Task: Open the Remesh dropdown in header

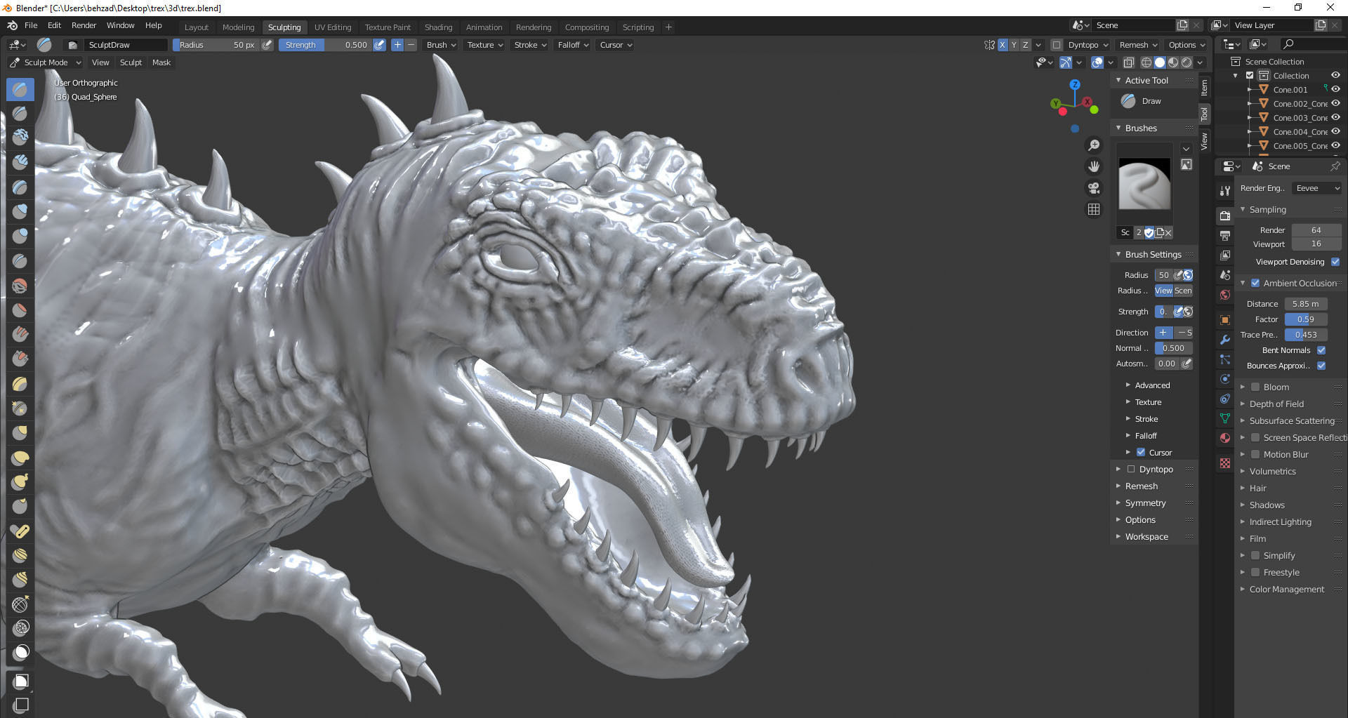Action: pos(1138,45)
